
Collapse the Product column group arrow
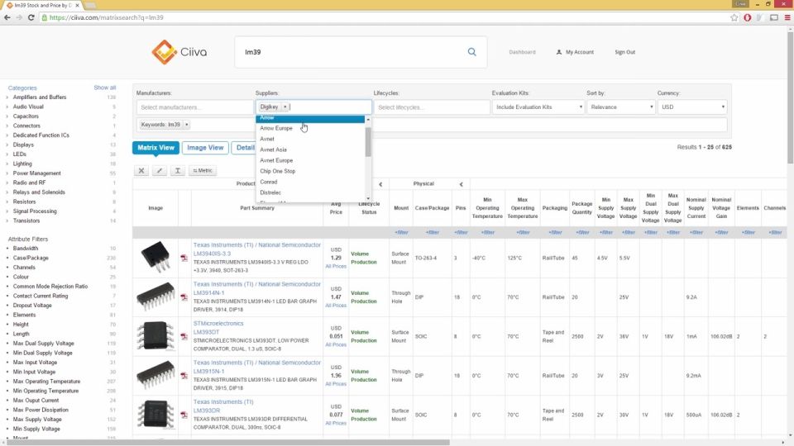point(380,184)
